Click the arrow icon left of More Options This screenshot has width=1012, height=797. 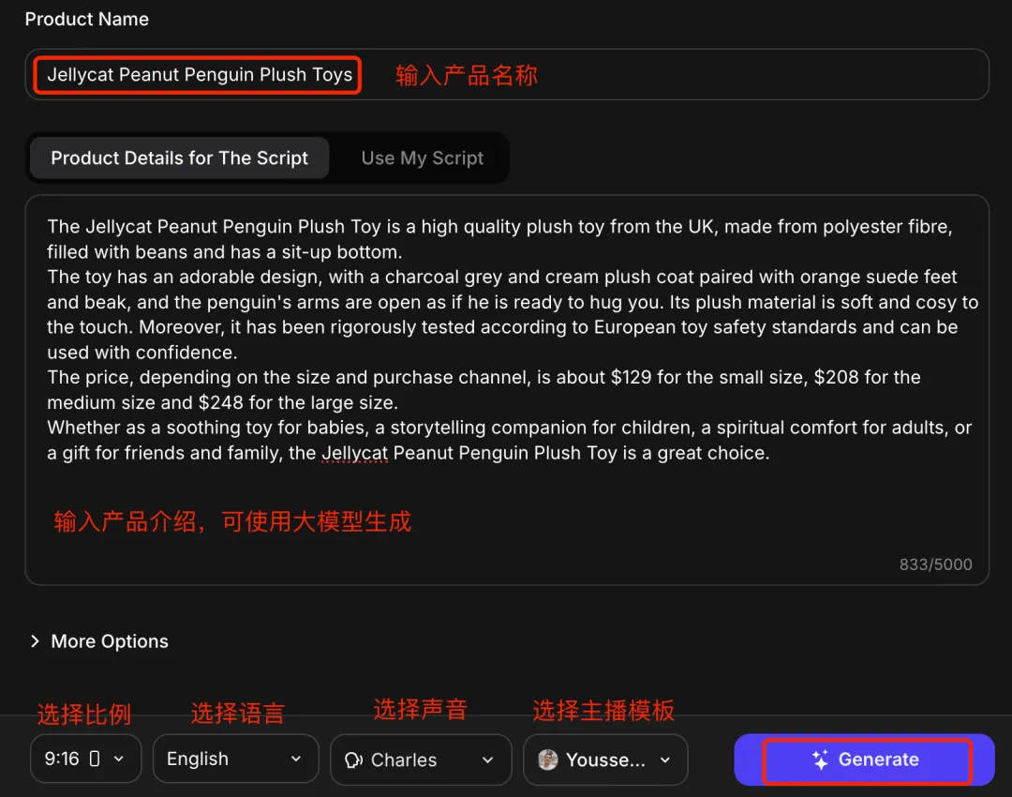pyautogui.click(x=35, y=641)
